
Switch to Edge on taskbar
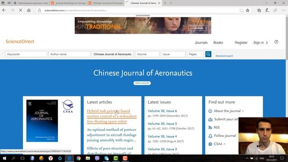pos(69,158)
